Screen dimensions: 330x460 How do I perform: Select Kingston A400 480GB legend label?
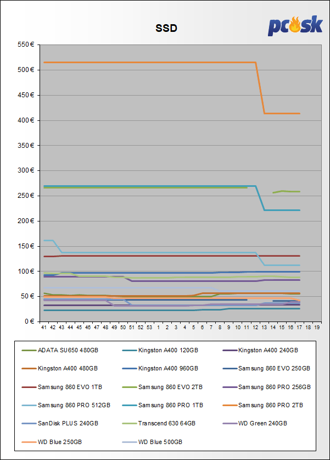[68, 368]
